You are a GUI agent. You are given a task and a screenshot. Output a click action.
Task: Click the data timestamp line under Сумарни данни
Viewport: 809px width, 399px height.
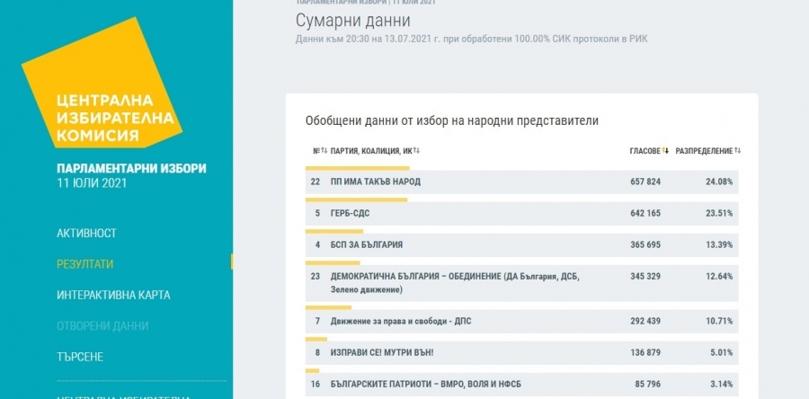coord(472,40)
